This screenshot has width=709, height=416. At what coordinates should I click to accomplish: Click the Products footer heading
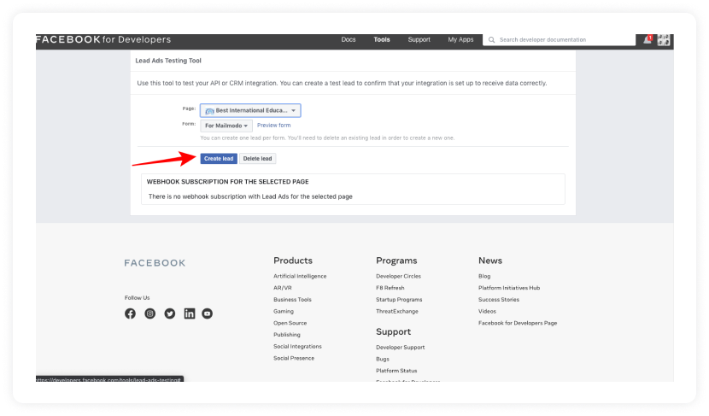pos(293,261)
